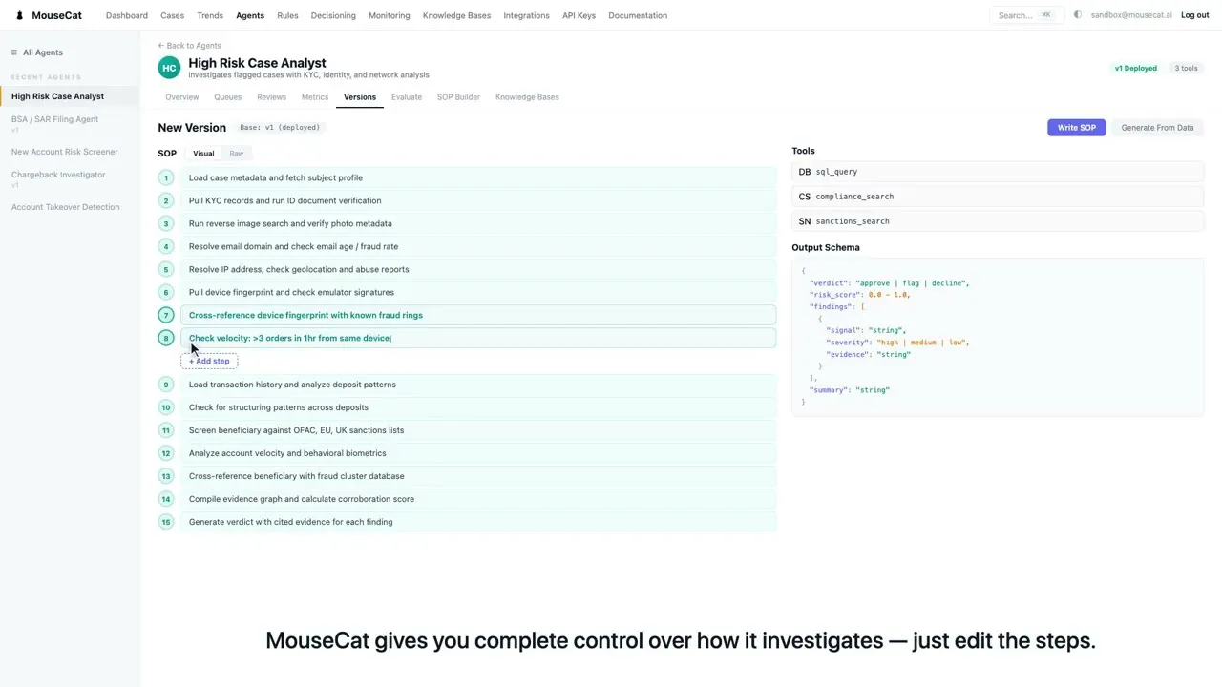1222x687 pixels.
Task: Open the Rules nav item
Action: 287,15
